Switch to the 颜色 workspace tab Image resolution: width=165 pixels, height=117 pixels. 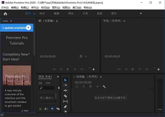71,13
